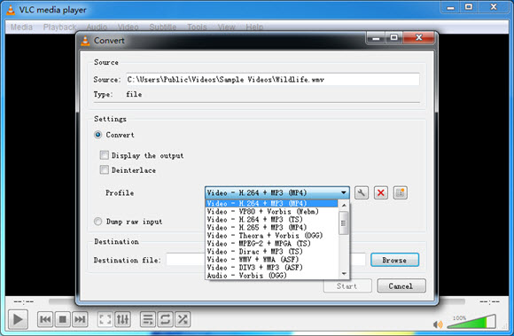Click Browse for destination file
Viewport: 514px width, 336px height.
coord(394,260)
